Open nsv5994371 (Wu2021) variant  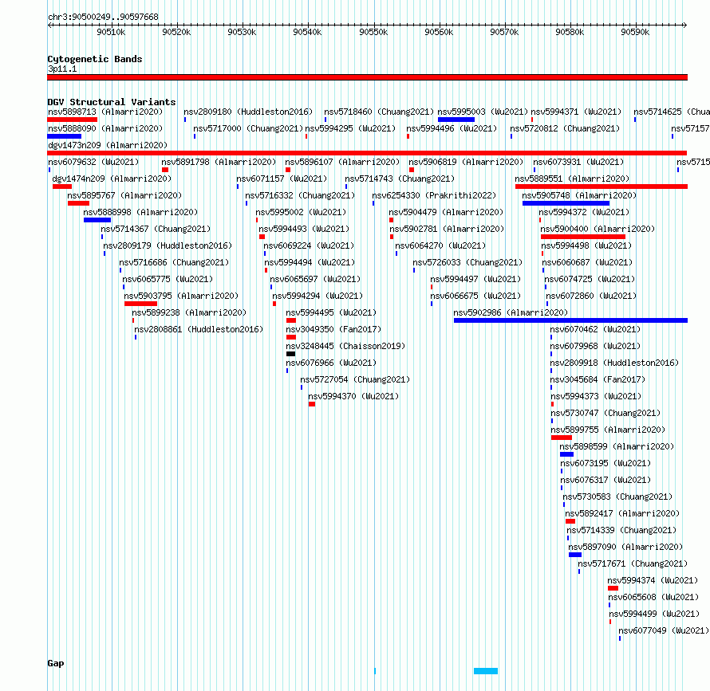coord(576,112)
